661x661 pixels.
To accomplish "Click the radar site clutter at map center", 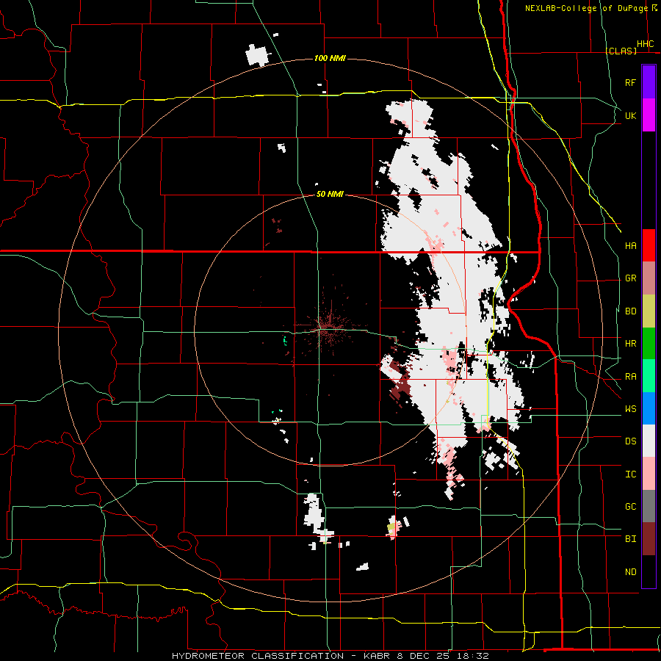I will click(327, 327).
